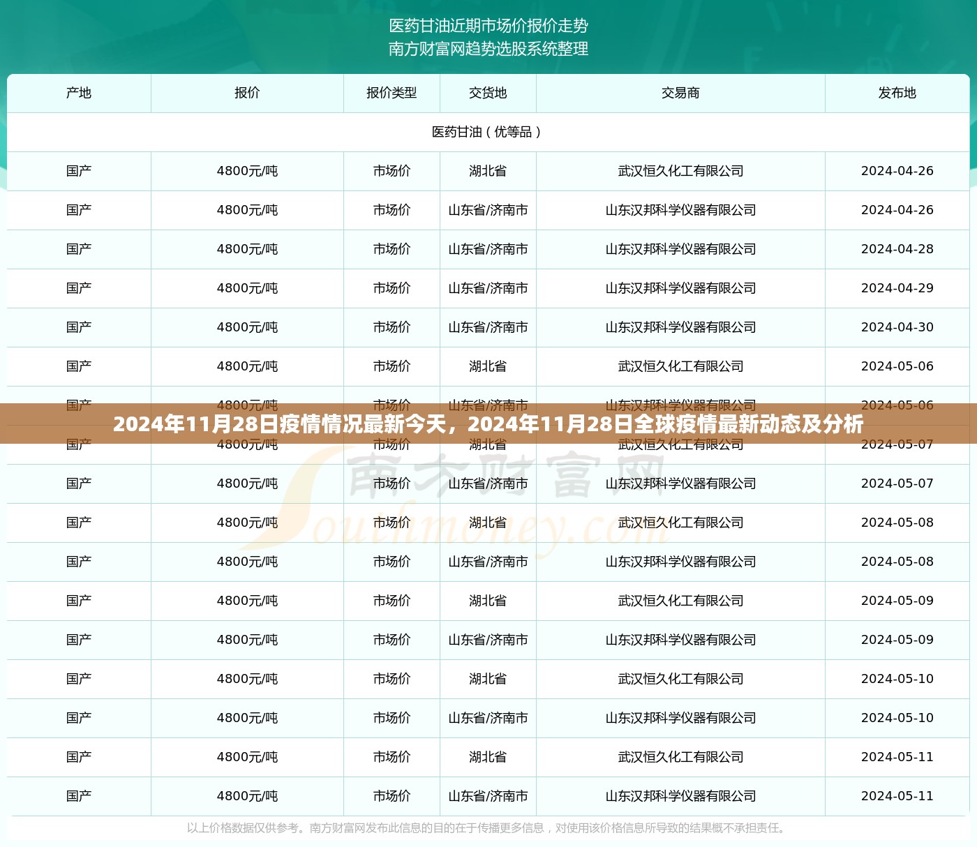Click 4800元/吨 in the 2024-04-29 row
Viewport: 977px width, 847px height.
click(x=247, y=288)
